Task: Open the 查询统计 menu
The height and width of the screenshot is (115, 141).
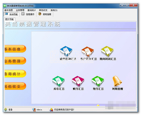Action: (31, 10)
